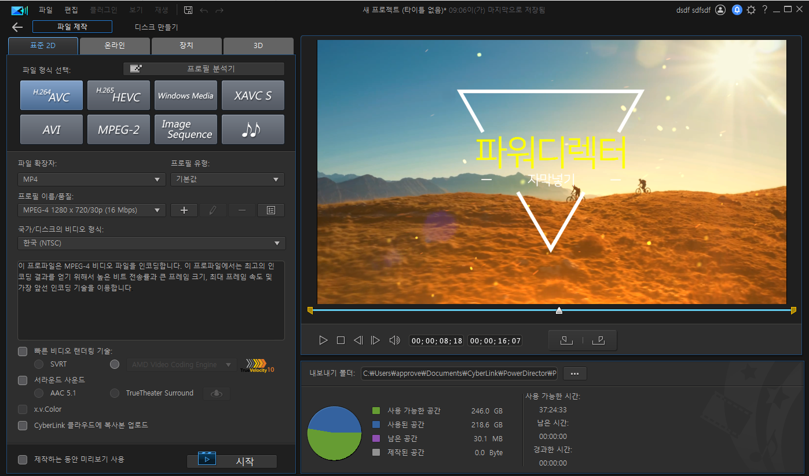The width and height of the screenshot is (809, 476).
Task: Open the notification bell icon
Action: pyautogui.click(x=737, y=10)
